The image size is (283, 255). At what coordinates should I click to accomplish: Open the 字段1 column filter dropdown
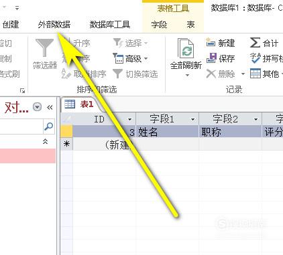[192, 120]
